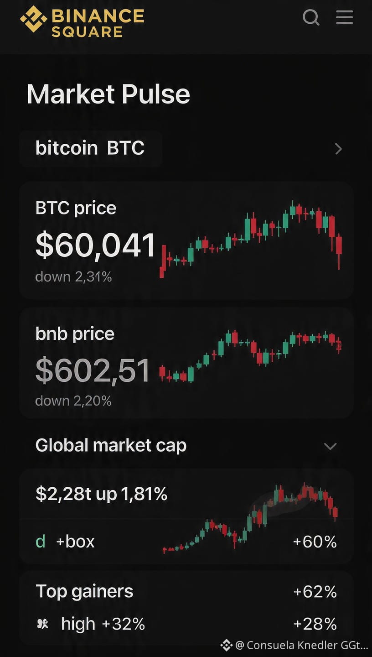Tap the clover icon beside high
Viewport: 372px width, 657px height.
point(42,624)
